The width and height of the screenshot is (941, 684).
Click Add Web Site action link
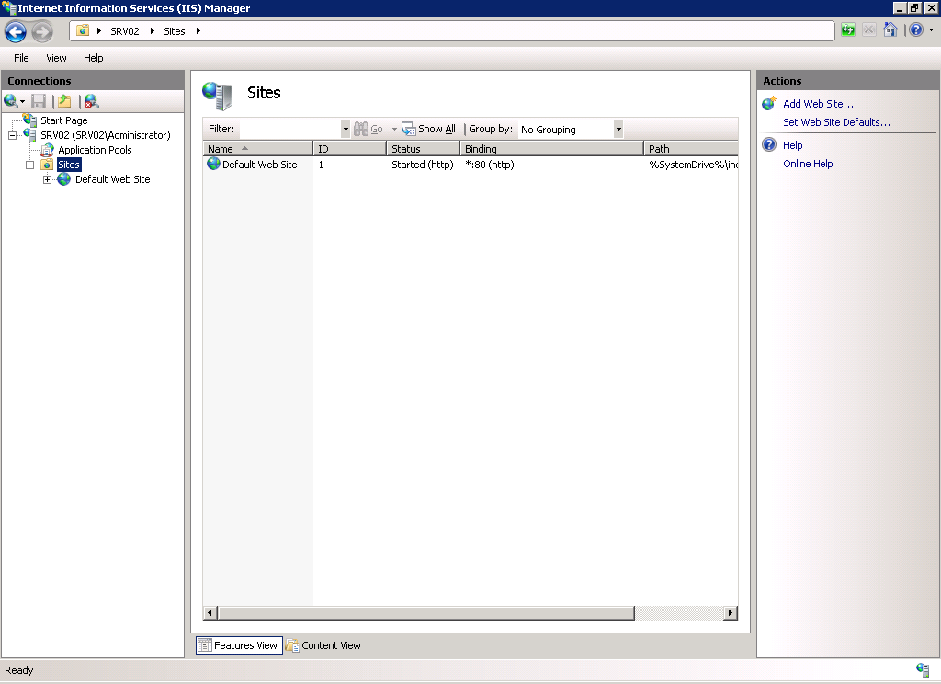(818, 103)
